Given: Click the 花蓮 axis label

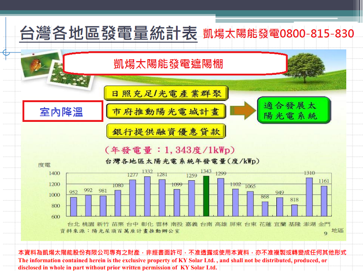Looking at the screenshot, I should [265, 224].
